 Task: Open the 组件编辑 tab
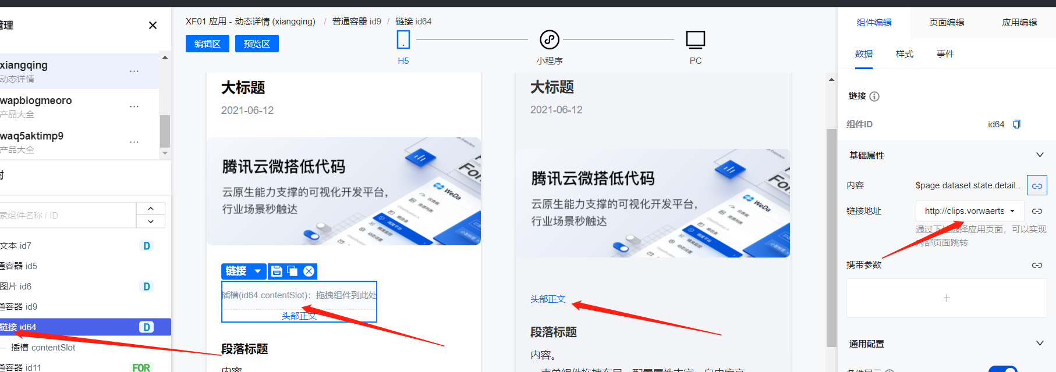874,22
